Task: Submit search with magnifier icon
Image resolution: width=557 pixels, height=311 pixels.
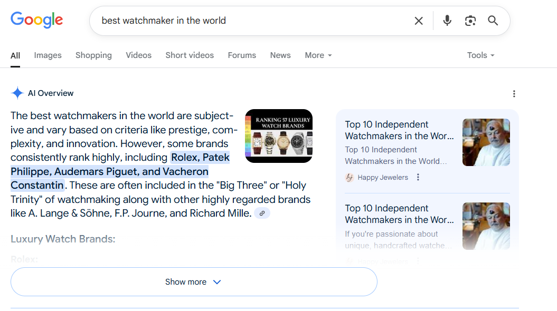Action: 493,21
